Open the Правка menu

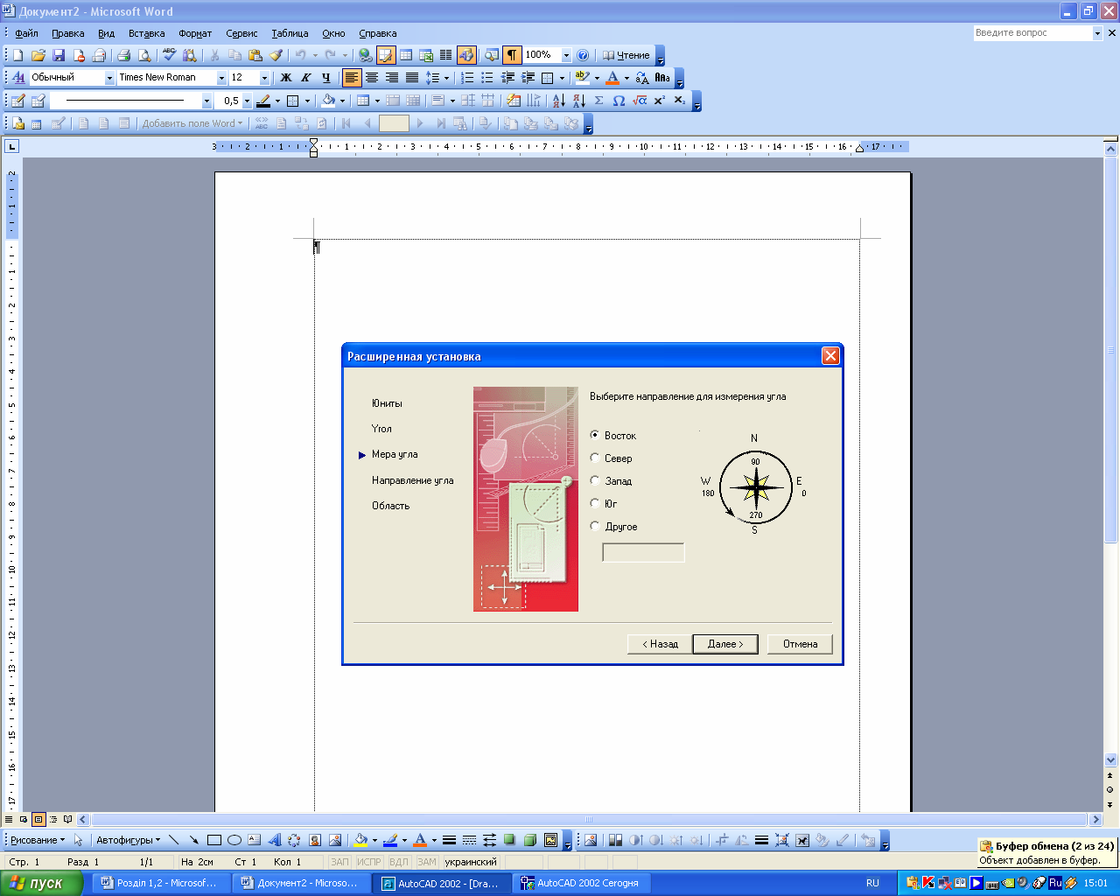tap(68, 33)
